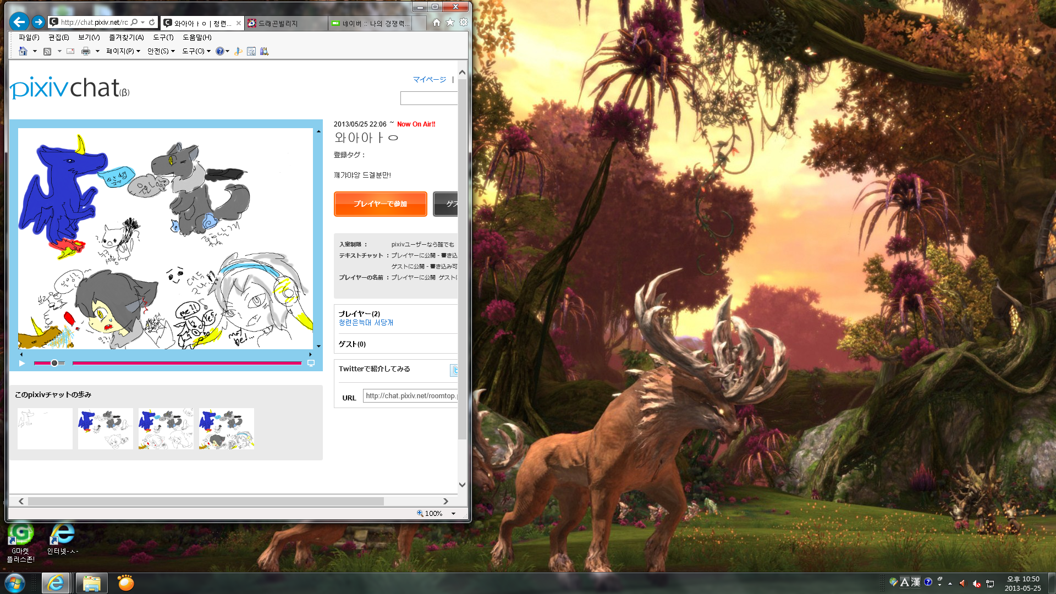Toggle fullscreen icon beside replay bar
Screen dimensions: 1056x594
311,363
